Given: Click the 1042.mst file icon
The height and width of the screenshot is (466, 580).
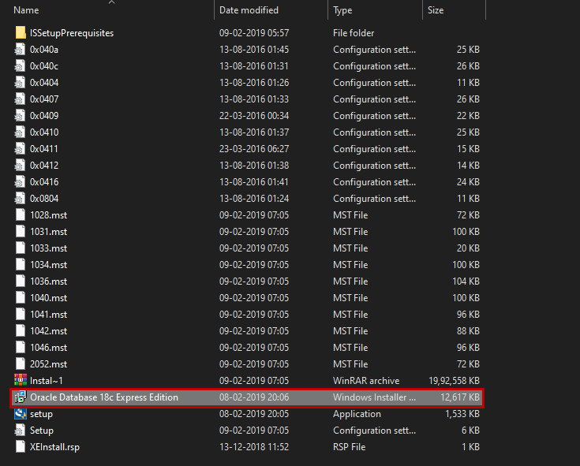Looking at the screenshot, I should click(x=21, y=330).
